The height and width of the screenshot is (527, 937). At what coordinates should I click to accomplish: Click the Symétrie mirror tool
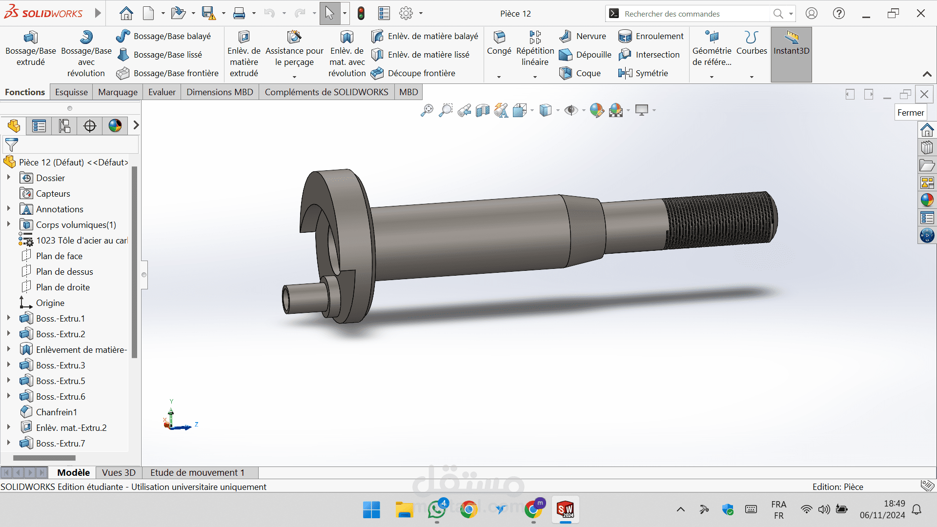[643, 73]
